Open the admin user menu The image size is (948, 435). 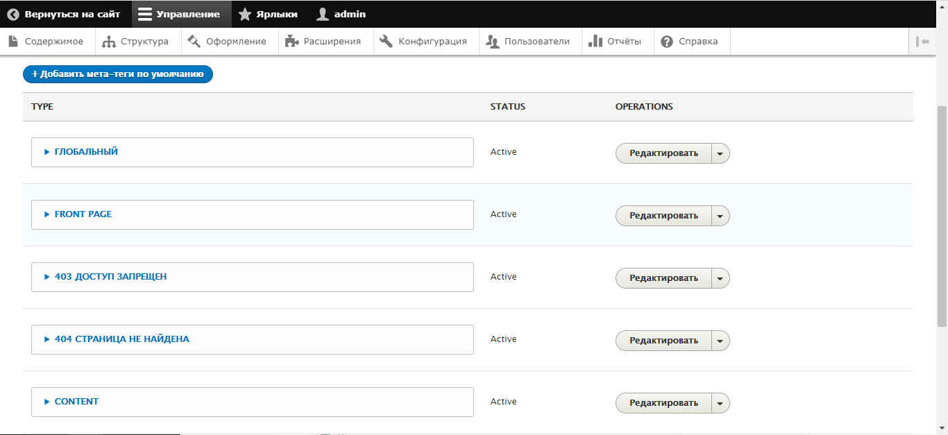340,14
